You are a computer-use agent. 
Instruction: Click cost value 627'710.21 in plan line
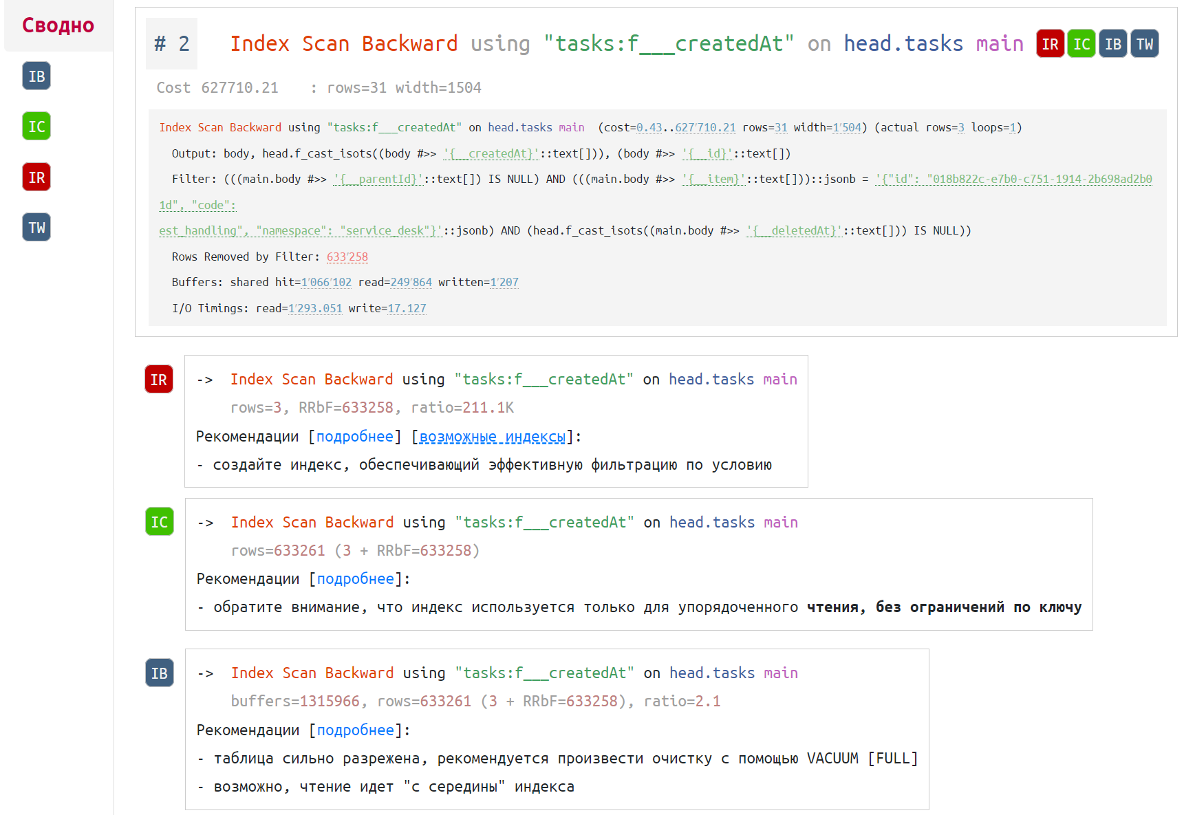(x=705, y=127)
